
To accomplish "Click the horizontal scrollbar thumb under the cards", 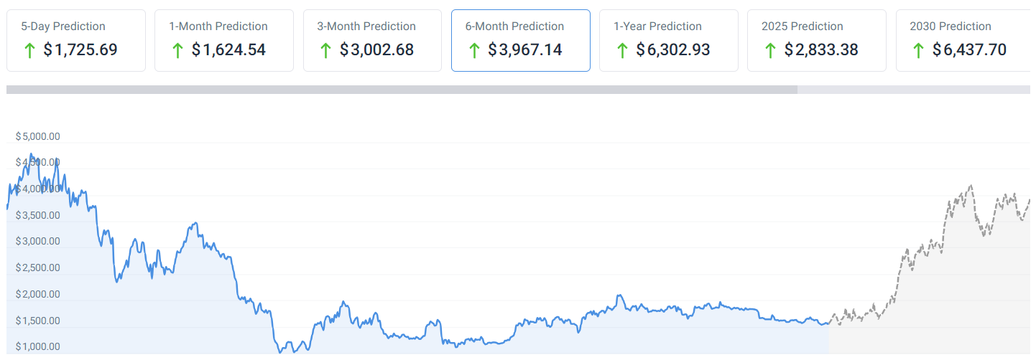I will click(x=402, y=90).
